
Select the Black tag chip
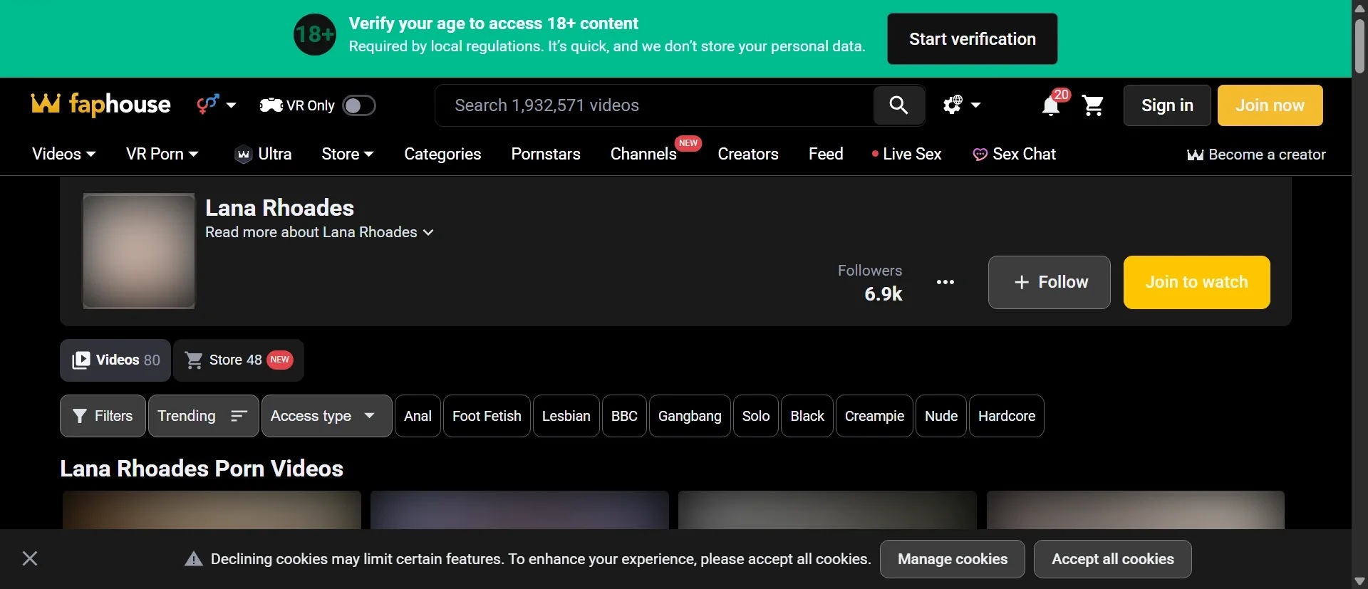click(x=807, y=416)
